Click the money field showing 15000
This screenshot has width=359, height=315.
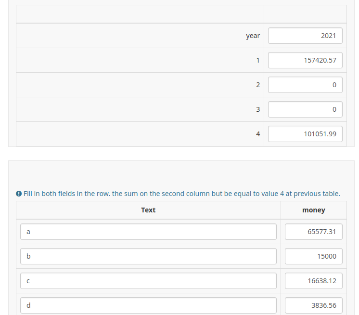[313, 256]
